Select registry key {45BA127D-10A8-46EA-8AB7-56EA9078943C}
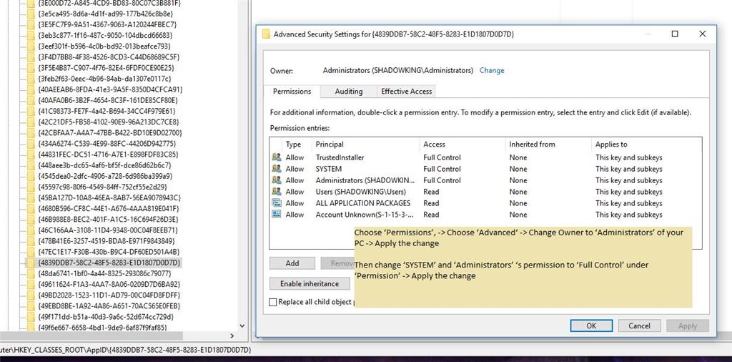 point(109,197)
